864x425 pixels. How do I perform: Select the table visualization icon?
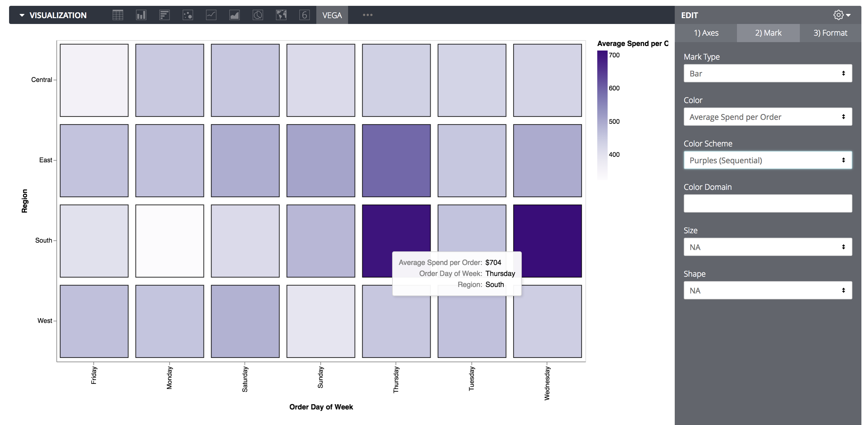click(x=118, y=15)
